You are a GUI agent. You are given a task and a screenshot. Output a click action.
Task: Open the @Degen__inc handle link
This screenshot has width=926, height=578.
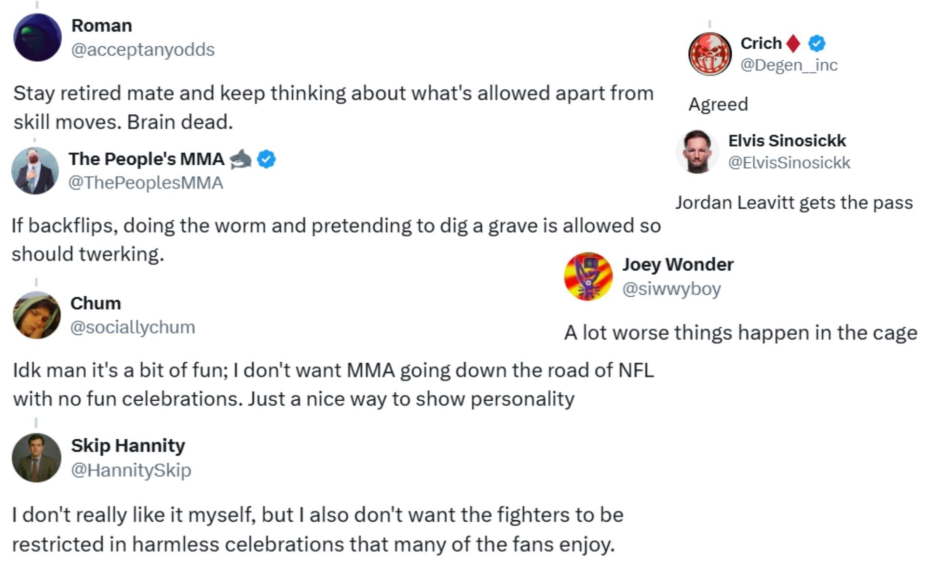pos(789,65)
